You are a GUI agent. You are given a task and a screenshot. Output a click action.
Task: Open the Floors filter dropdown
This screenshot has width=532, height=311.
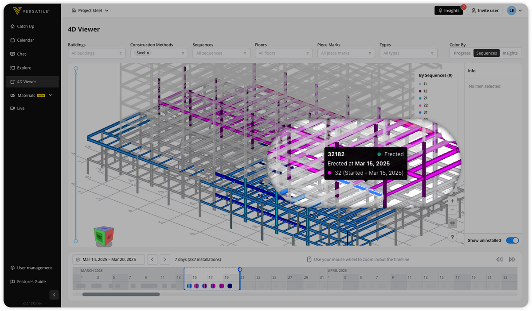pyautogui.click(x=284, y=53)
